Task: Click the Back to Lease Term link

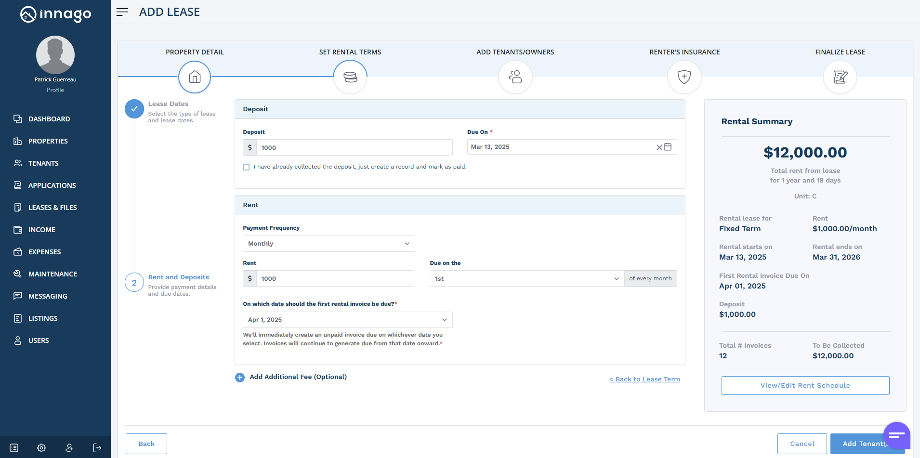Action: point(644,379)
